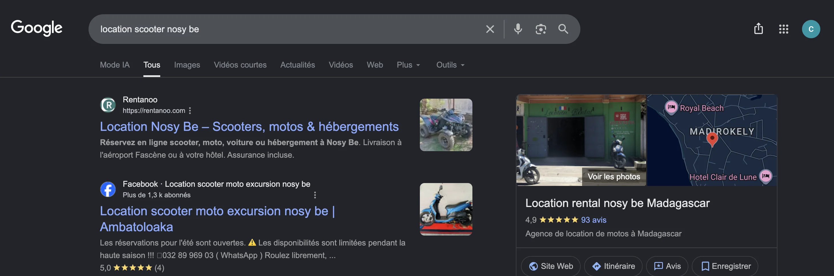This screenshot has width=834, height=276.
Task: Switch to Images tab
Action: pos(187,65)
